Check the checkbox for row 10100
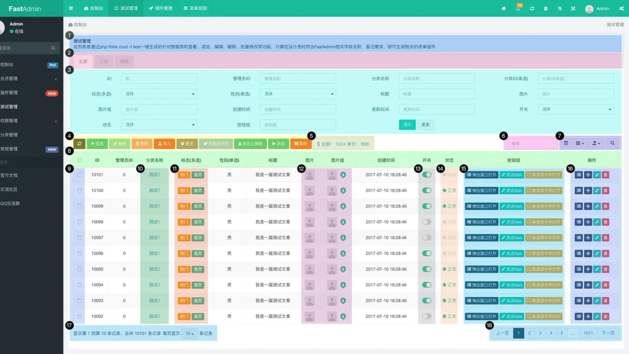 click(x=80, y=190)
